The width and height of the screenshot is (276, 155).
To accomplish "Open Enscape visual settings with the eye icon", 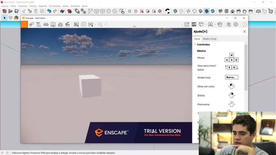I will tap(229, 24).
